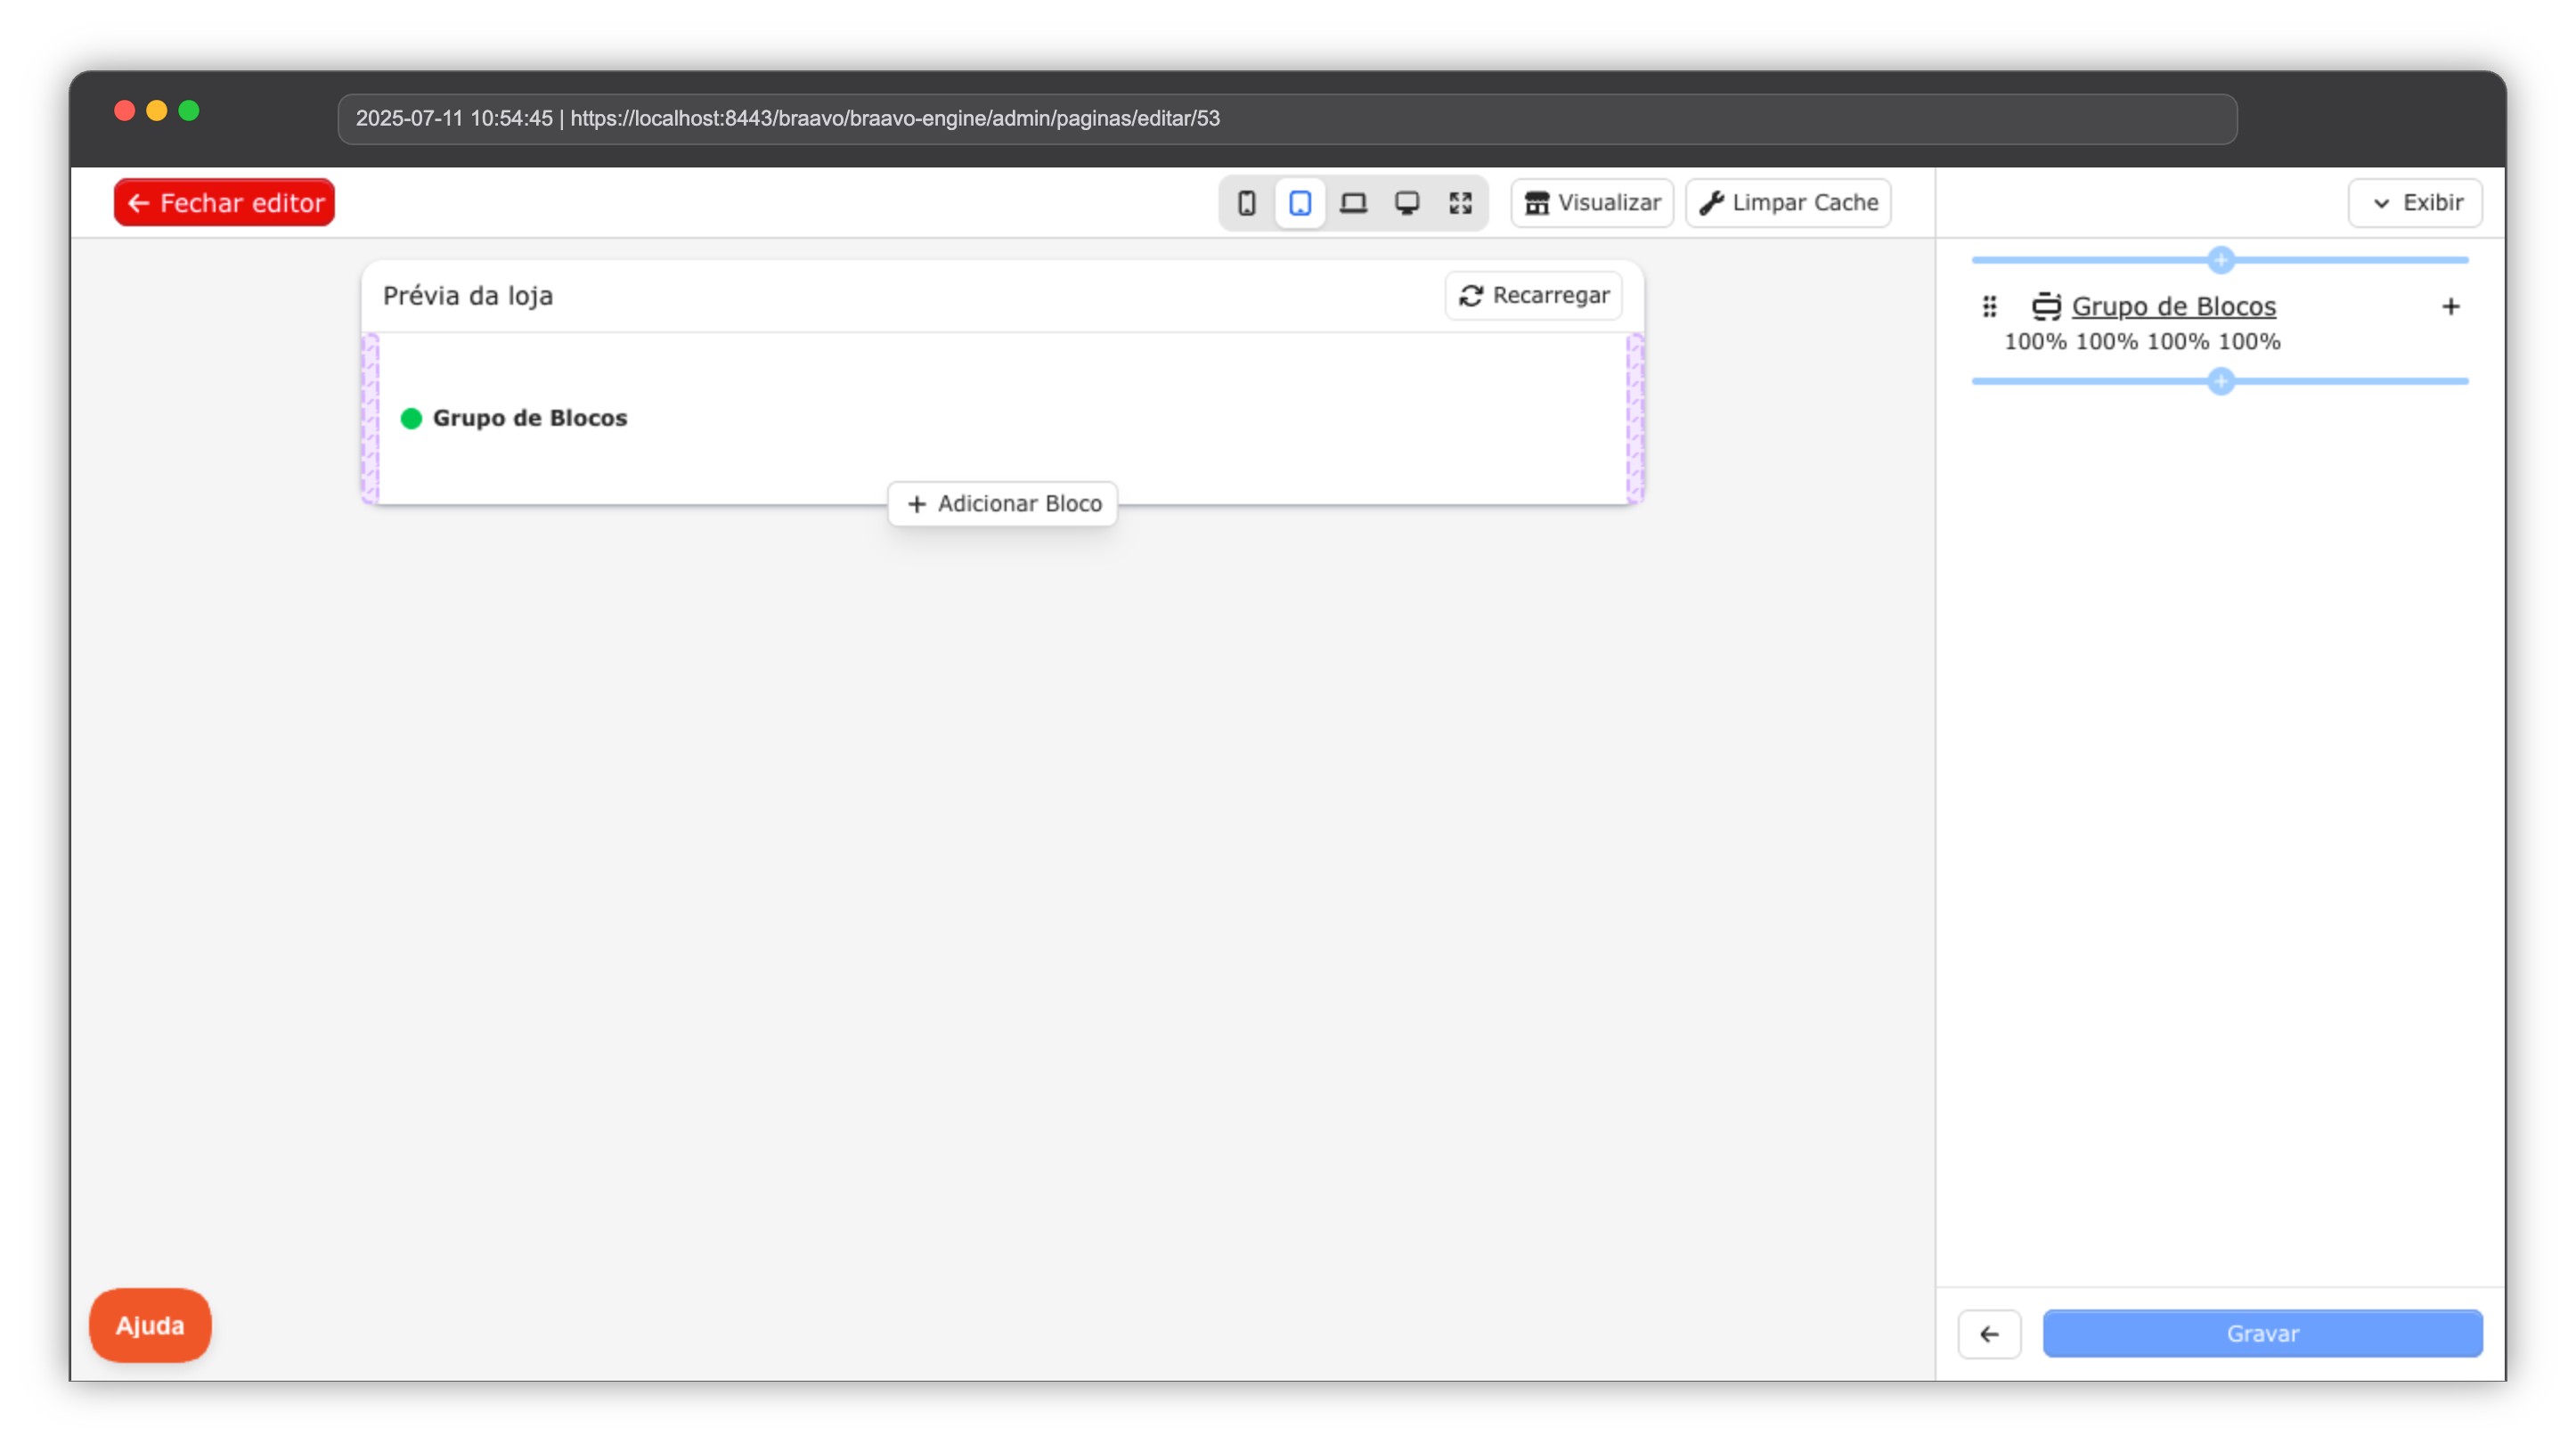The width and height of the screenshot is (2576, 1452).
Task: Click Limpar Cache wrench button
Action: click(x=1788, y=203)
